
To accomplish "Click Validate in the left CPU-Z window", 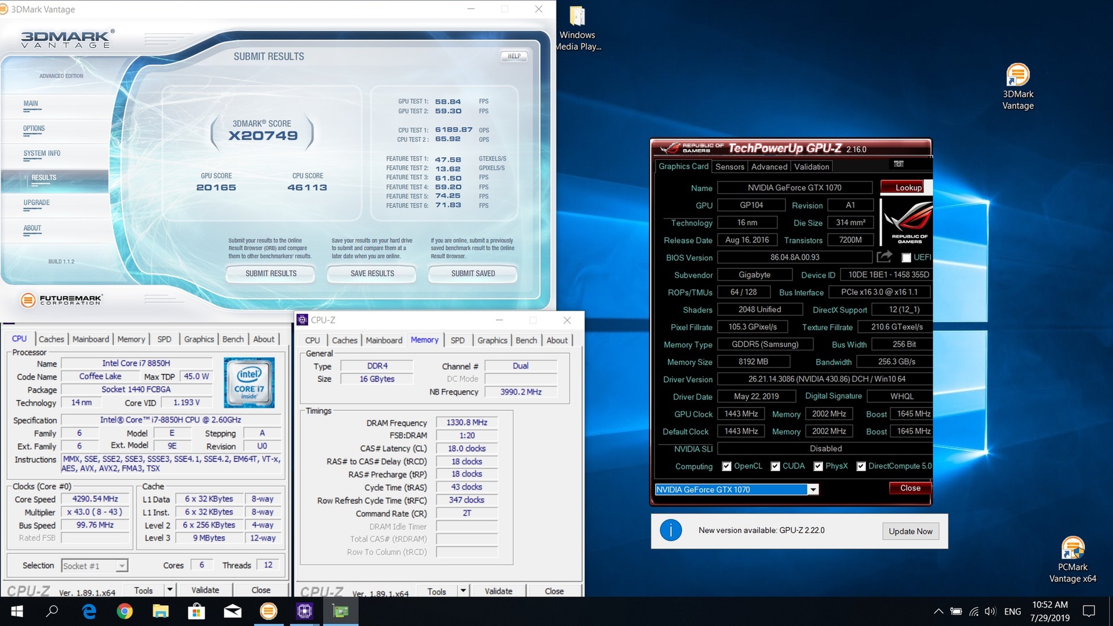I will [205, 590].
